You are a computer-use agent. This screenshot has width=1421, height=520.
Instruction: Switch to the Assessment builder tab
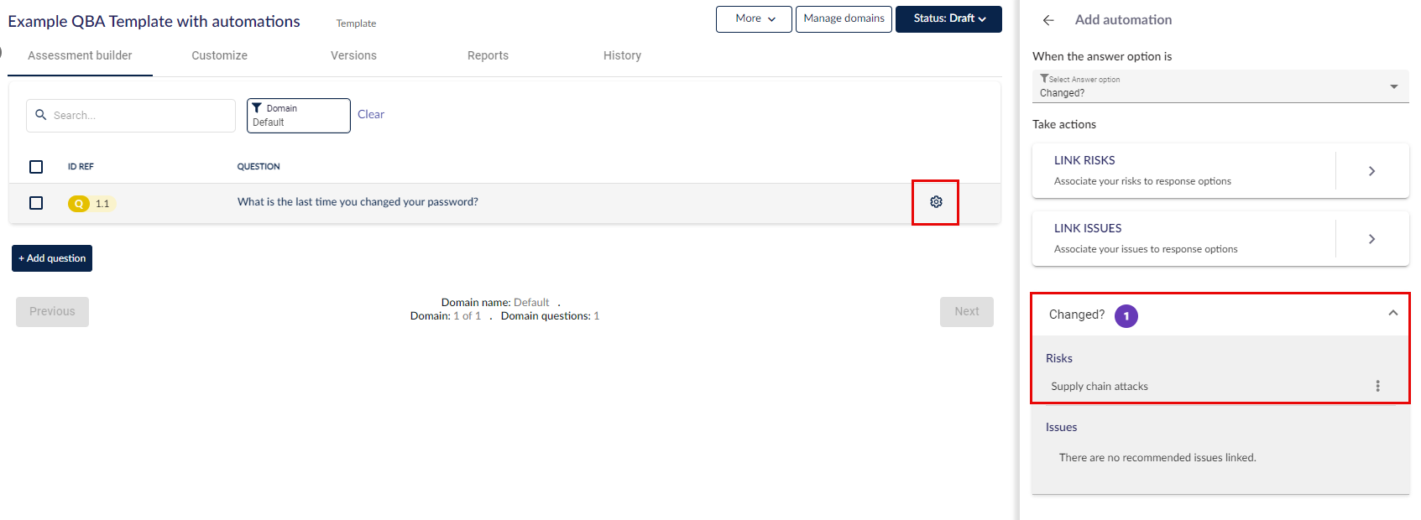pyautogui.click(x=80, y=55)
